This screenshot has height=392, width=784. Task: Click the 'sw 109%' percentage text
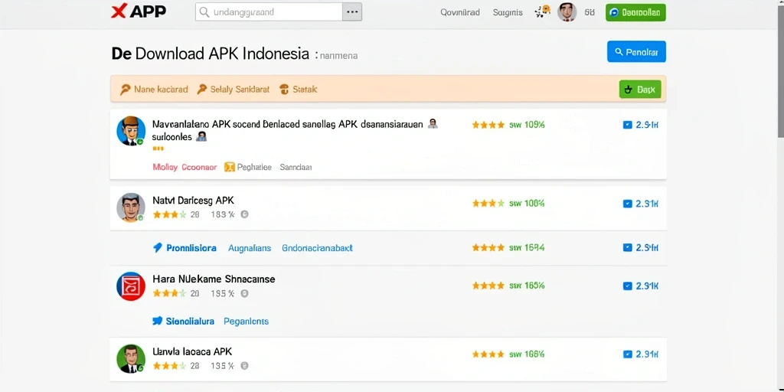click(527, 125)
